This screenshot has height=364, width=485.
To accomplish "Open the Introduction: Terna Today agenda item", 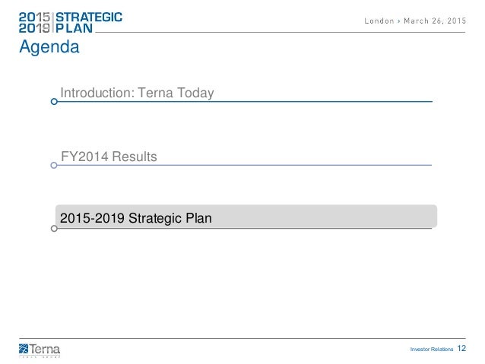I will point(137,93).
